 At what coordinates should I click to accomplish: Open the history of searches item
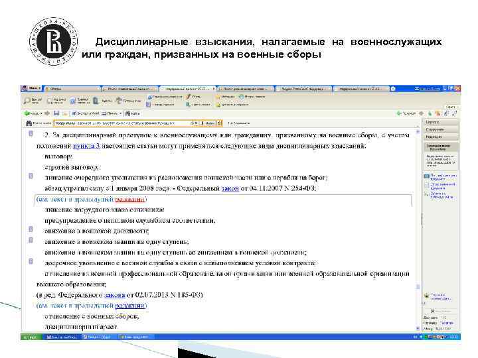point(252,97)
